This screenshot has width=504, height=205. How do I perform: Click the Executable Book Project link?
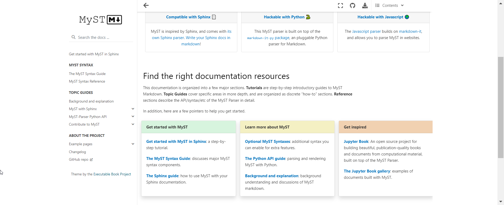point(112,174)
